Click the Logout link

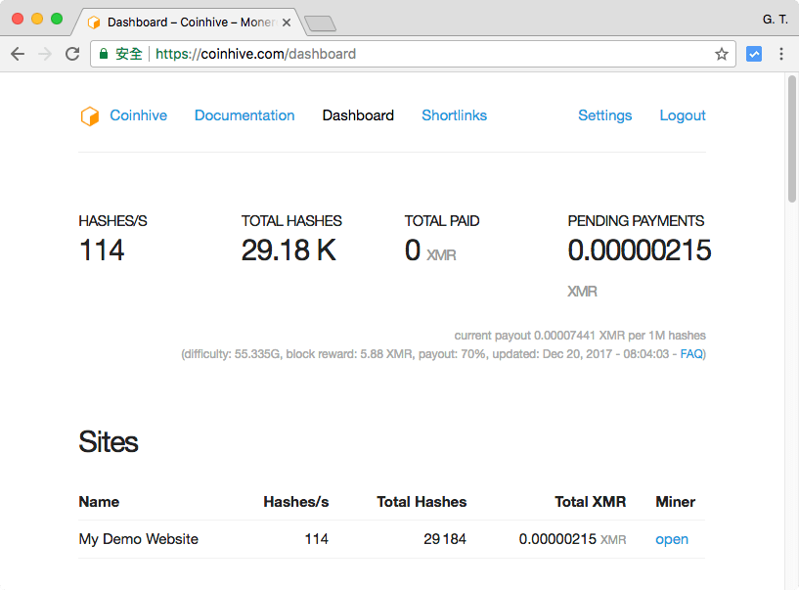682,115
